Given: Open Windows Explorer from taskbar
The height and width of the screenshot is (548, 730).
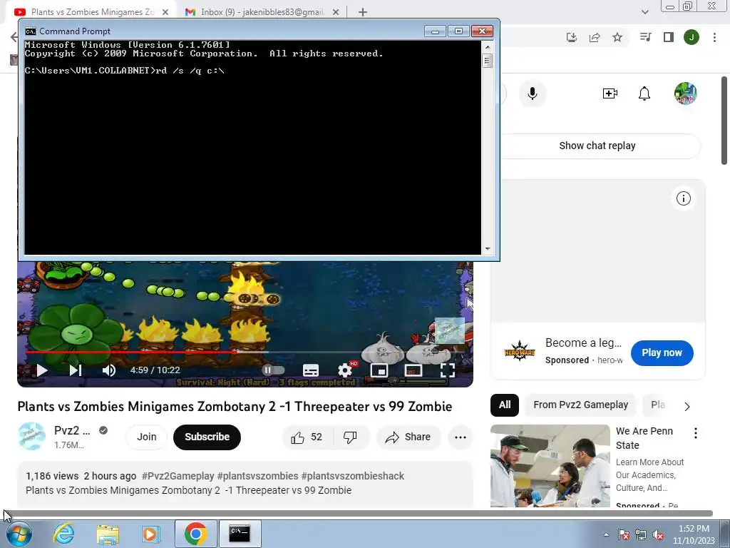Looking at the screenshot, I should pos(108,534).
